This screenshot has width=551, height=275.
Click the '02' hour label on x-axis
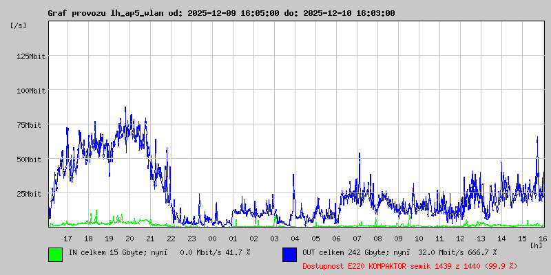[x=253, y=239]
